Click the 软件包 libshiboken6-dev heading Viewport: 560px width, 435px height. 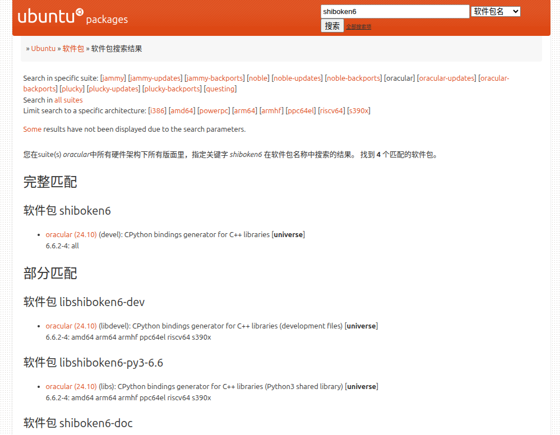point(84,302)
